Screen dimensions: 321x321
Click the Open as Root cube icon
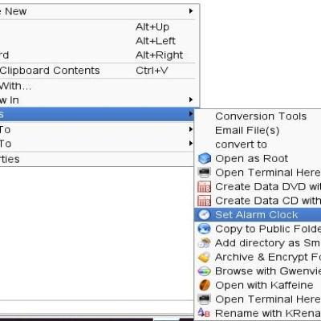pyautogui.click(x=205, y=158)
